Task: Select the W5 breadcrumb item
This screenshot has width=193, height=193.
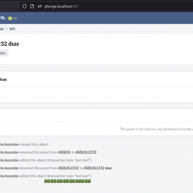Action: click(12, 29)
